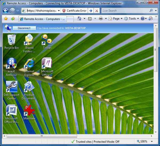The image size is (160, 146).
Task: Open the address bar history dropdown
Action: point(59,11)
